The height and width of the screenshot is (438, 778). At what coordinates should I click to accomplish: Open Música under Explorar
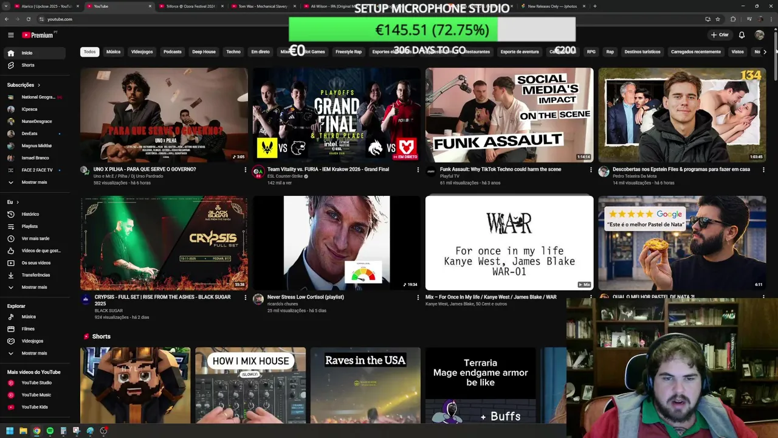(x=33, y=317)
